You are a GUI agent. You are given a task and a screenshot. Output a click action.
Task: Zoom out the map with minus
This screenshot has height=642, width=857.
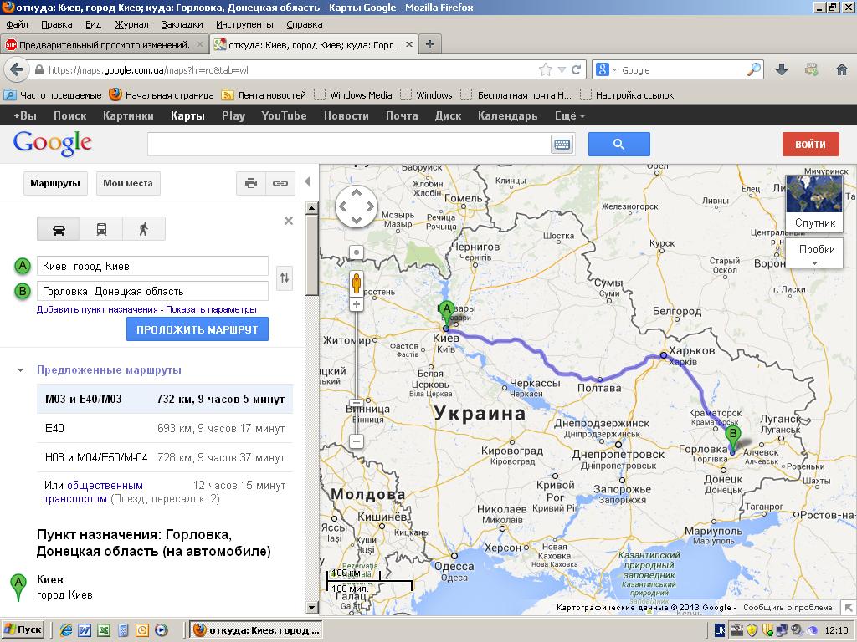357,441
